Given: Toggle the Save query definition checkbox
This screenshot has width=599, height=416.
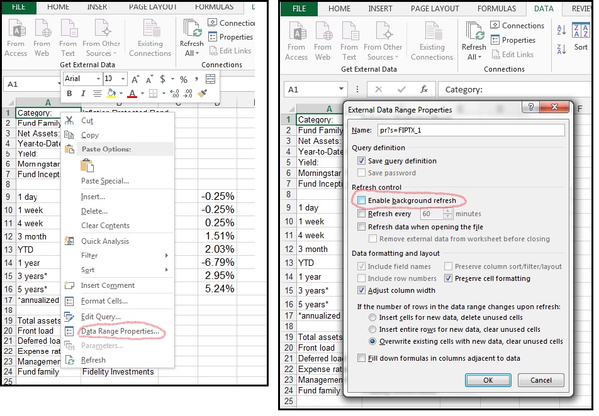Looking at the screenshot, I should (361, 161).
